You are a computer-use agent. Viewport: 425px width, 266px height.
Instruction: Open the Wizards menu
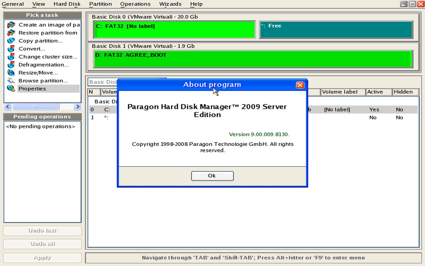point(170,4)
